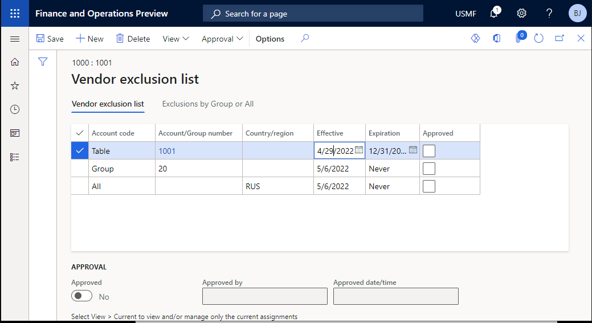Switch the APPROVAL Approved toggle

[81, 296]
